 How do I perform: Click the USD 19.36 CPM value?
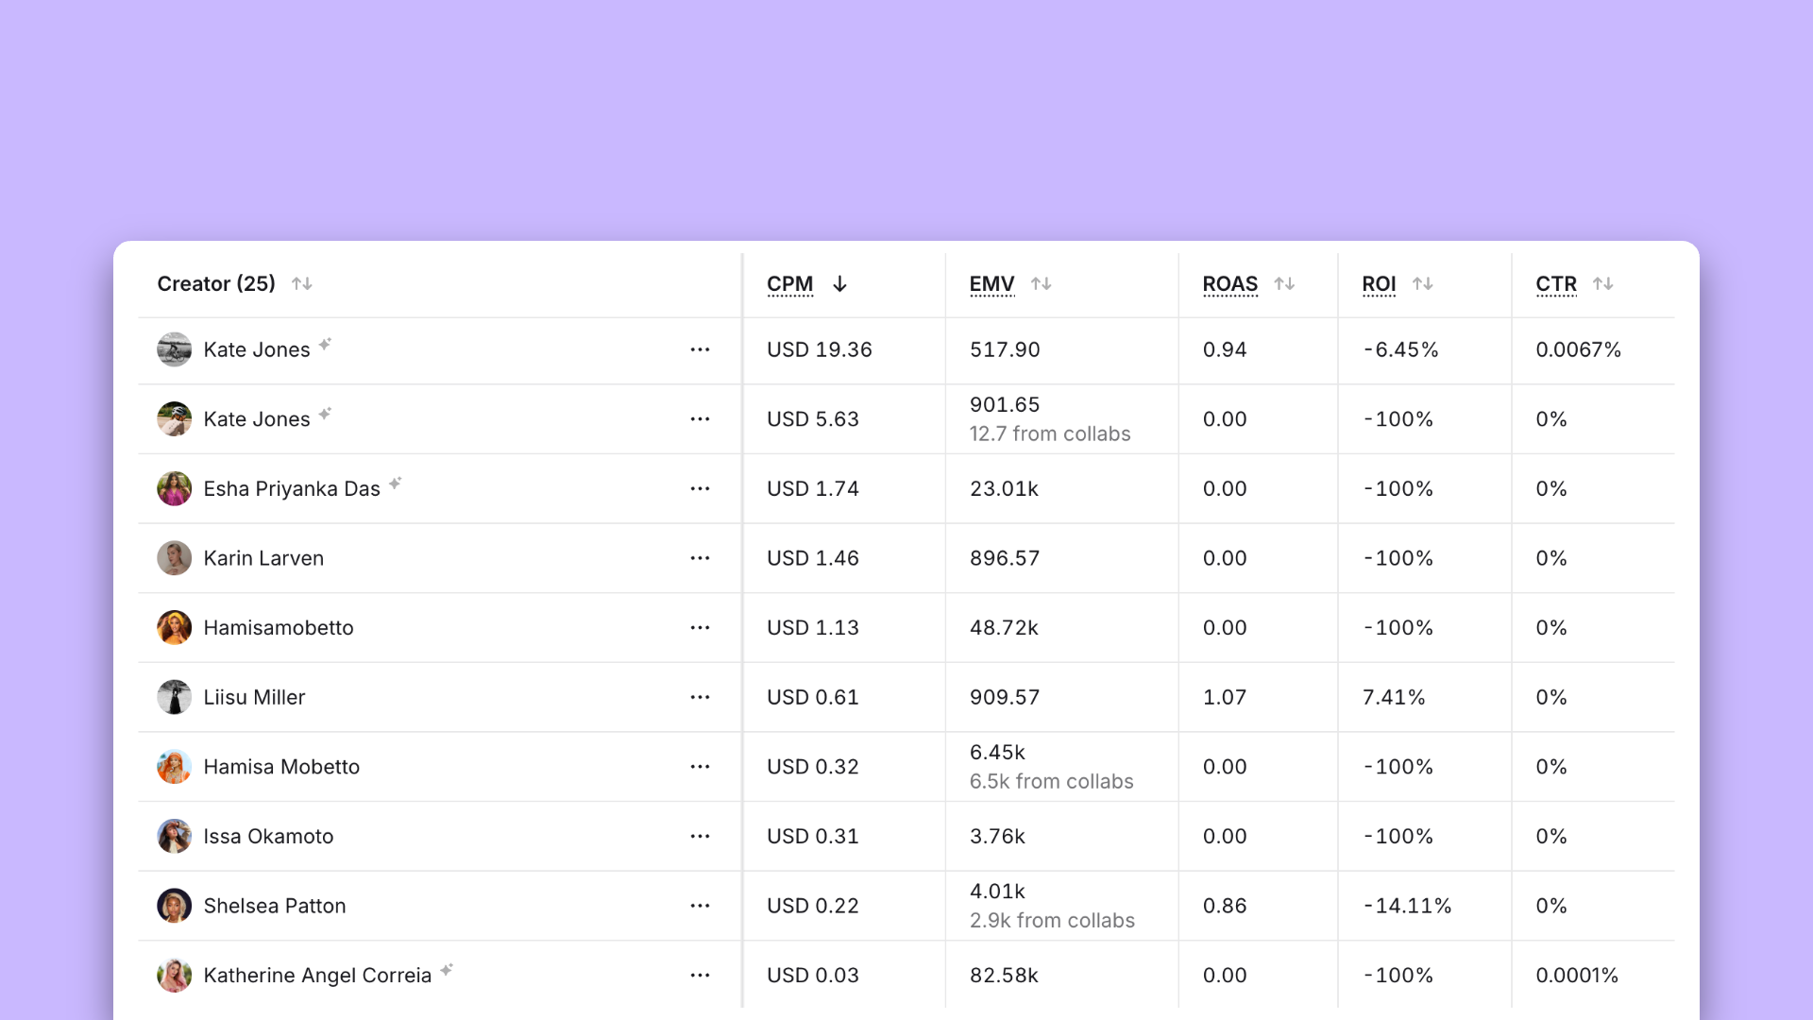click(x=820, y=349)
